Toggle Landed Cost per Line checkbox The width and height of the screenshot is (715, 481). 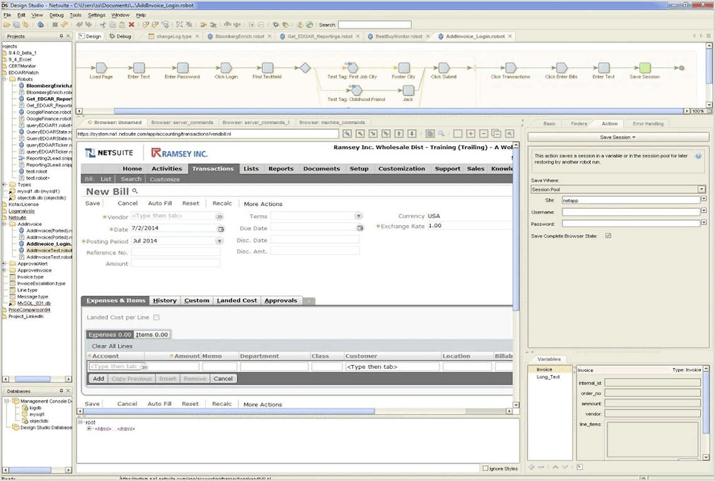click(x=156, y=317)
